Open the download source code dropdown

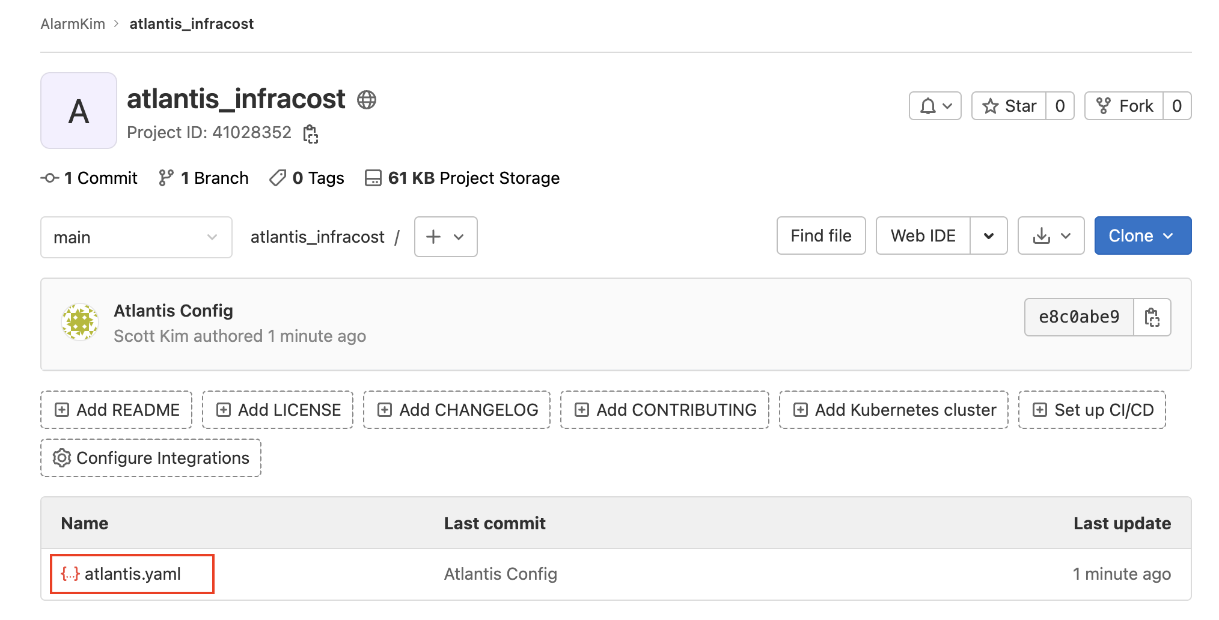point(1051,236)
